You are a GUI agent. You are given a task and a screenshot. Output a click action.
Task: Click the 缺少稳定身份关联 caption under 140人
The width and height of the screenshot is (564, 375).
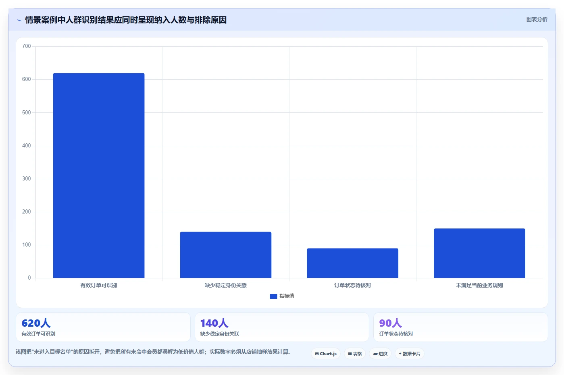[220, 334]
